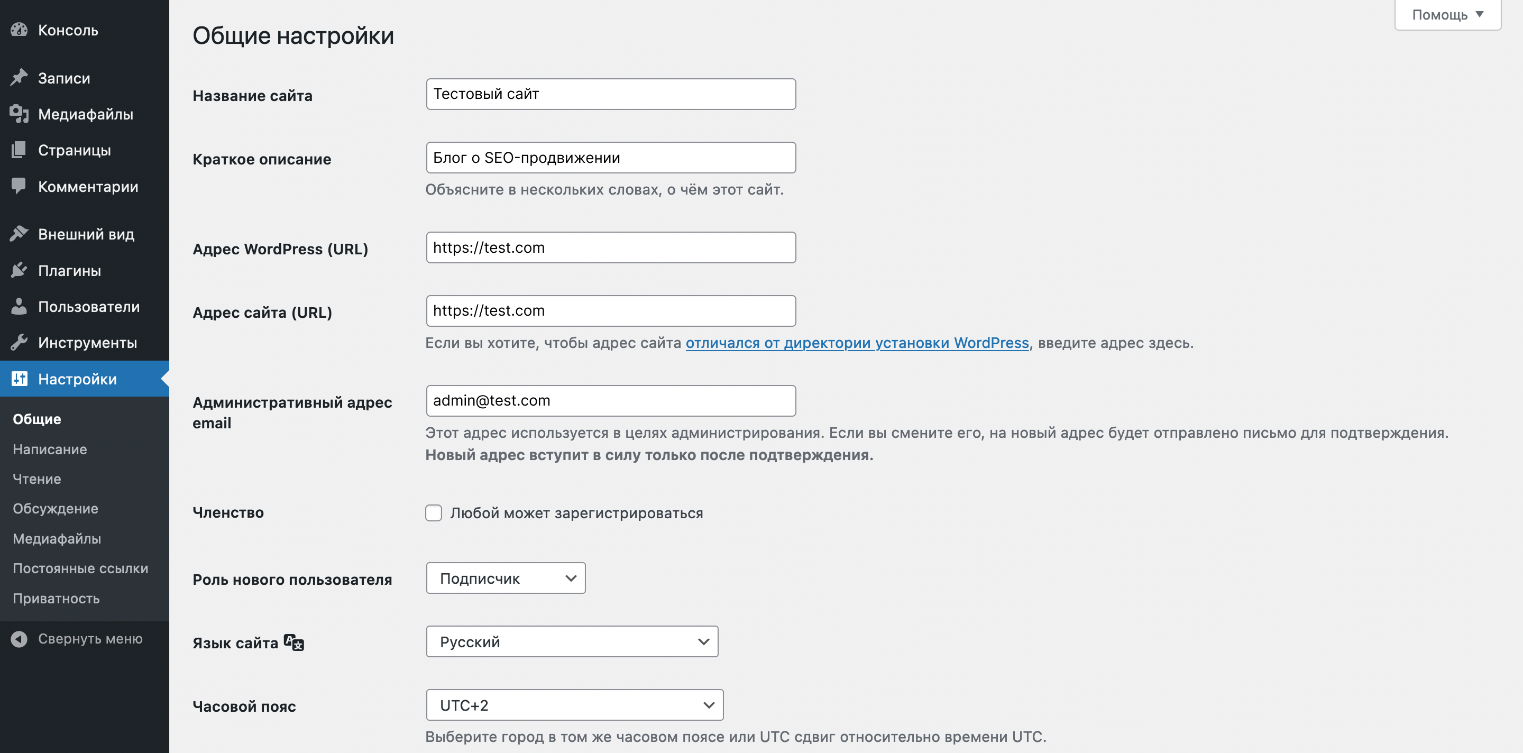Select the Внешний вид brush icon
Screen dimensions: 1523x753
20,234
